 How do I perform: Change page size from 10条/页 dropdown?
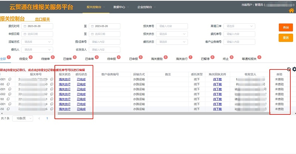click(23, 118)
